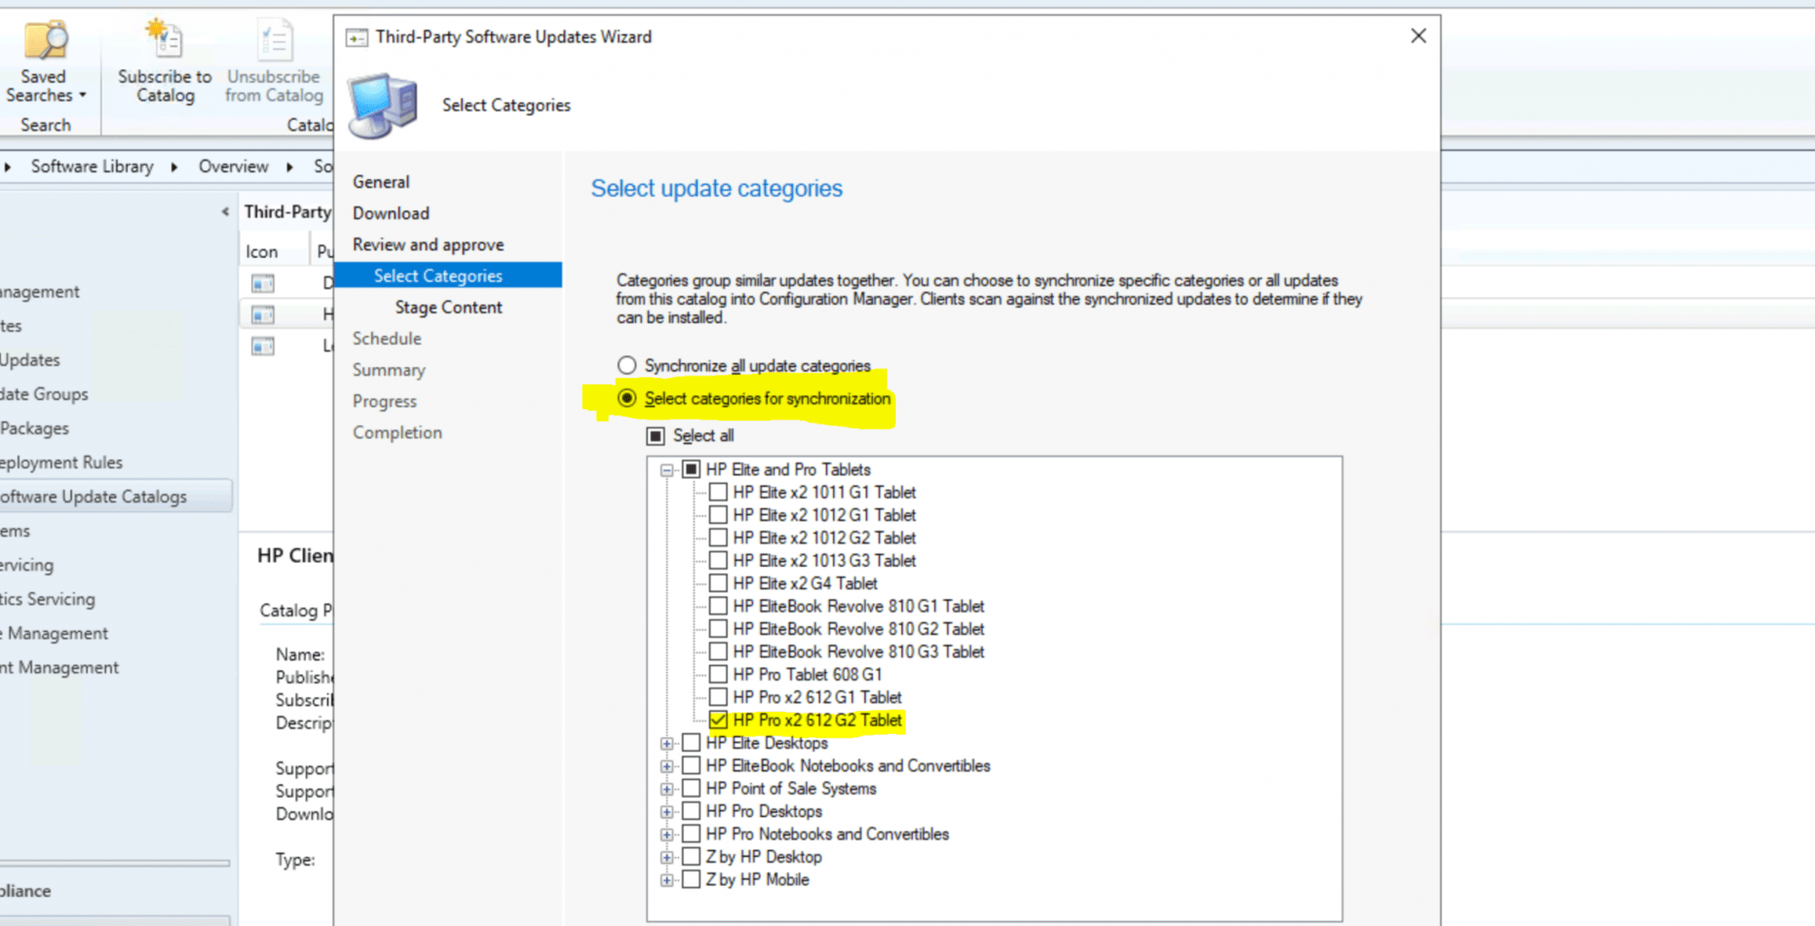This screenshot has width=1815, height=926.
Task: Check HP EliteBook Revolve 810 G3 Tablet
Action: 718,651
